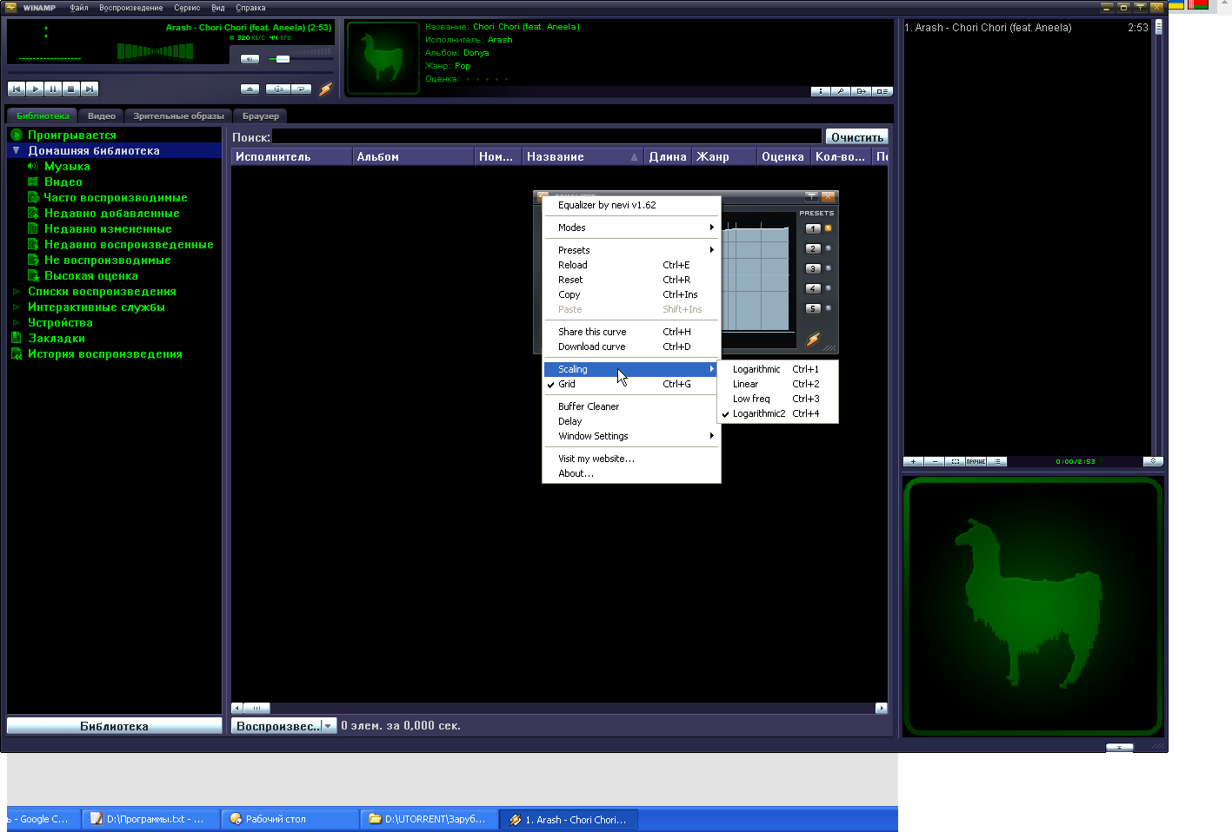Screen dimensions: 1232x832
Task: Select Logarithmic2 scaling option
Action: tap(778, 413)
